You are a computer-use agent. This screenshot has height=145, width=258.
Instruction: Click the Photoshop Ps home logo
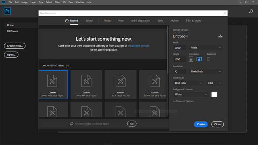click(x=7, y=11)
